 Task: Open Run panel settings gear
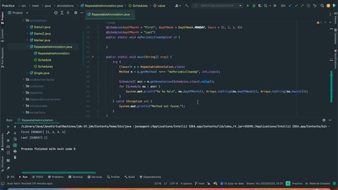pyautogui.click(x=324, y=120)
